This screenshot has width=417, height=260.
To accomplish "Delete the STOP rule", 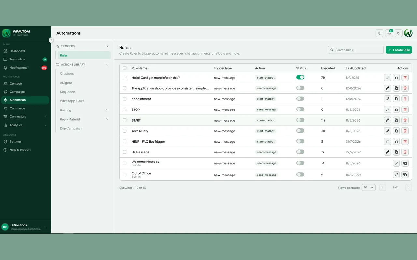I will pyautogui.click(x=405, y=110).
